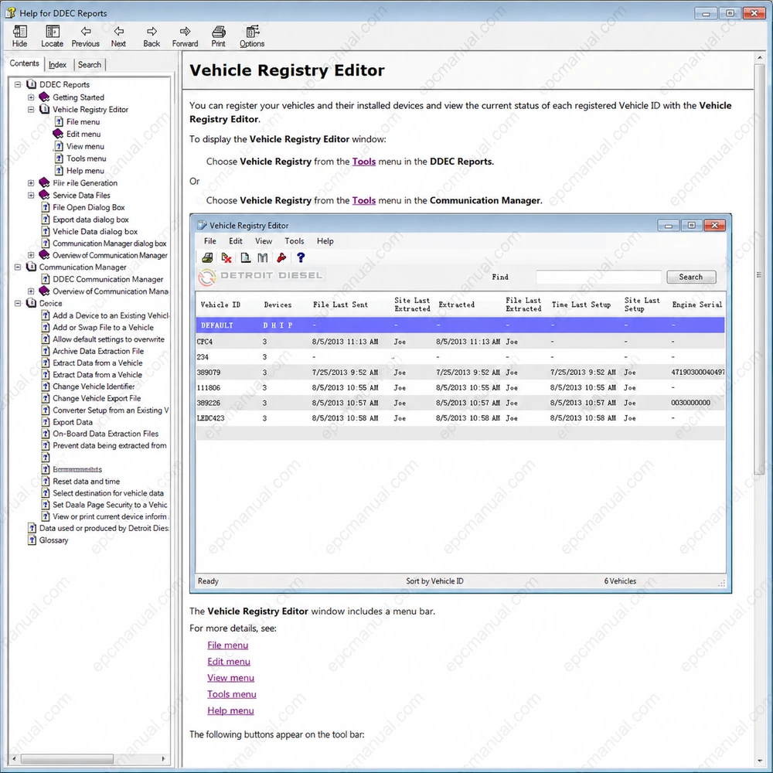This screenshot has width=773, height=773.
Task: Open Change Vehicle Export File topic
Action: [x=97, y=398]
